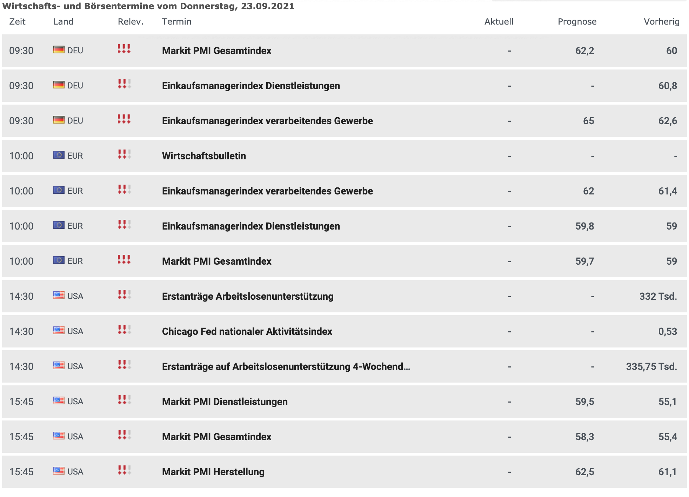This screenshot has width=689, height=497.
Task: Click relevance marks of Chicago Fed row
Action: [x=124, y=330]
